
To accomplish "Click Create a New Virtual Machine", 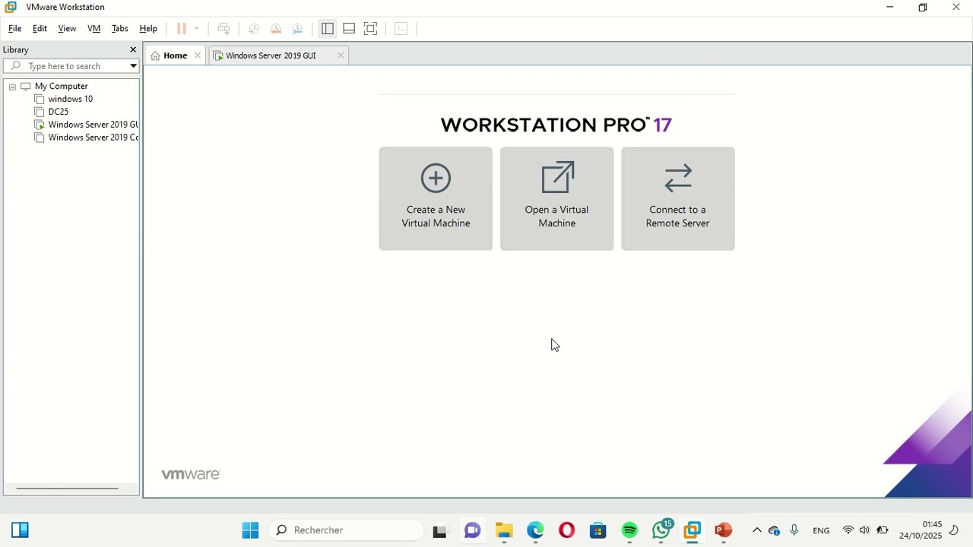I will pos(436,198).
